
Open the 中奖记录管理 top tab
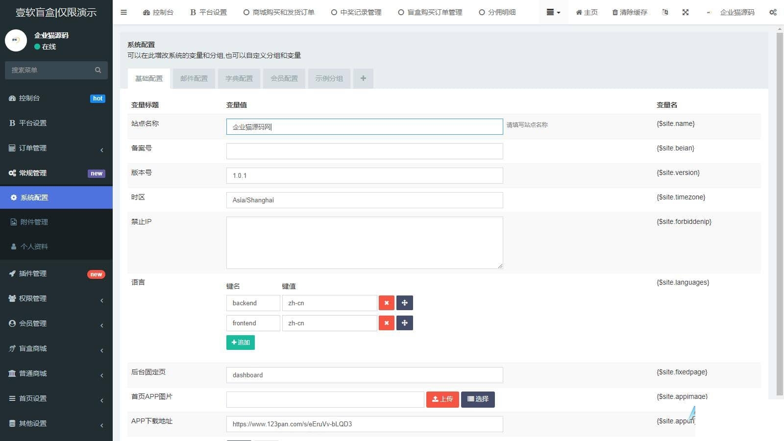356,12
